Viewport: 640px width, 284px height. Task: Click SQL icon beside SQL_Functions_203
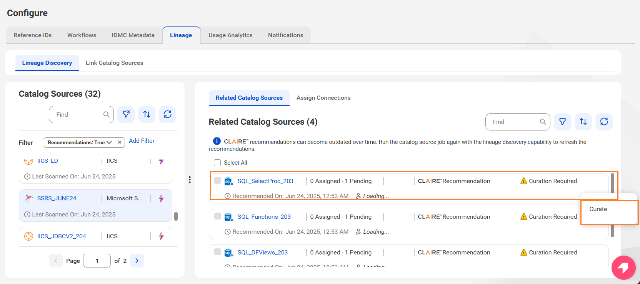point(228,217)
